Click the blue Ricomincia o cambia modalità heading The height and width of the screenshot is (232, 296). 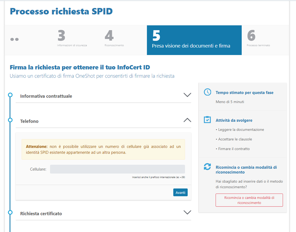[246, 170]
